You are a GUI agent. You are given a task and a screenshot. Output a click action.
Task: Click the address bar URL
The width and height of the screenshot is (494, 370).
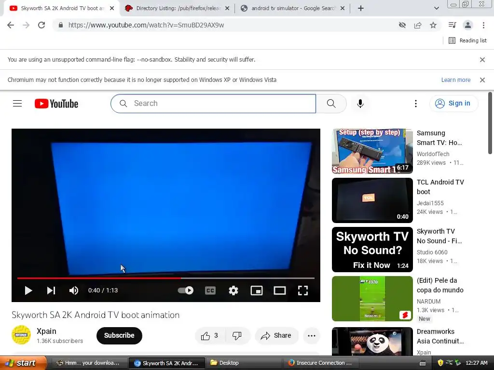click(146, 25)
